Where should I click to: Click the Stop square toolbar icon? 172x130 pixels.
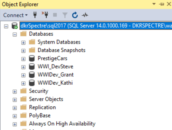point(55,15)
